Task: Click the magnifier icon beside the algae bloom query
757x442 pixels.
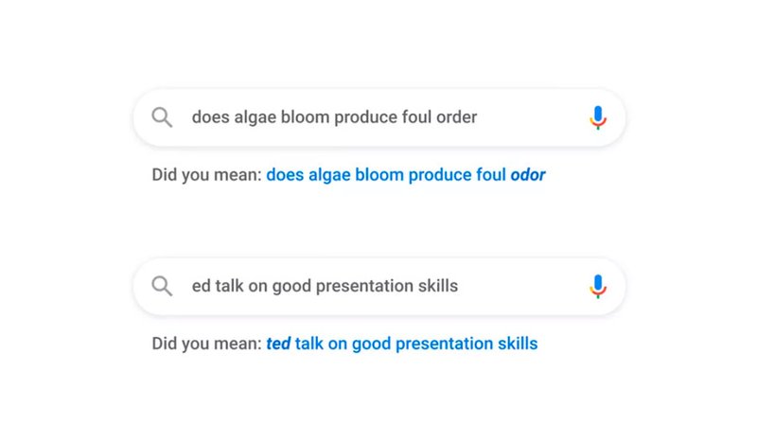Action: coord(162,117)
